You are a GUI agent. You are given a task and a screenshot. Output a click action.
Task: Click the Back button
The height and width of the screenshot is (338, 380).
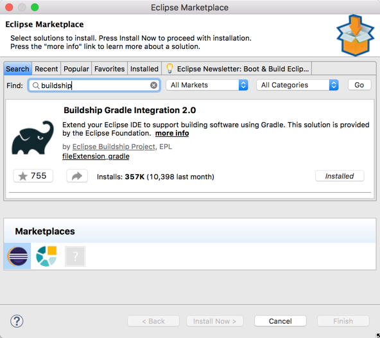point(153,321)
